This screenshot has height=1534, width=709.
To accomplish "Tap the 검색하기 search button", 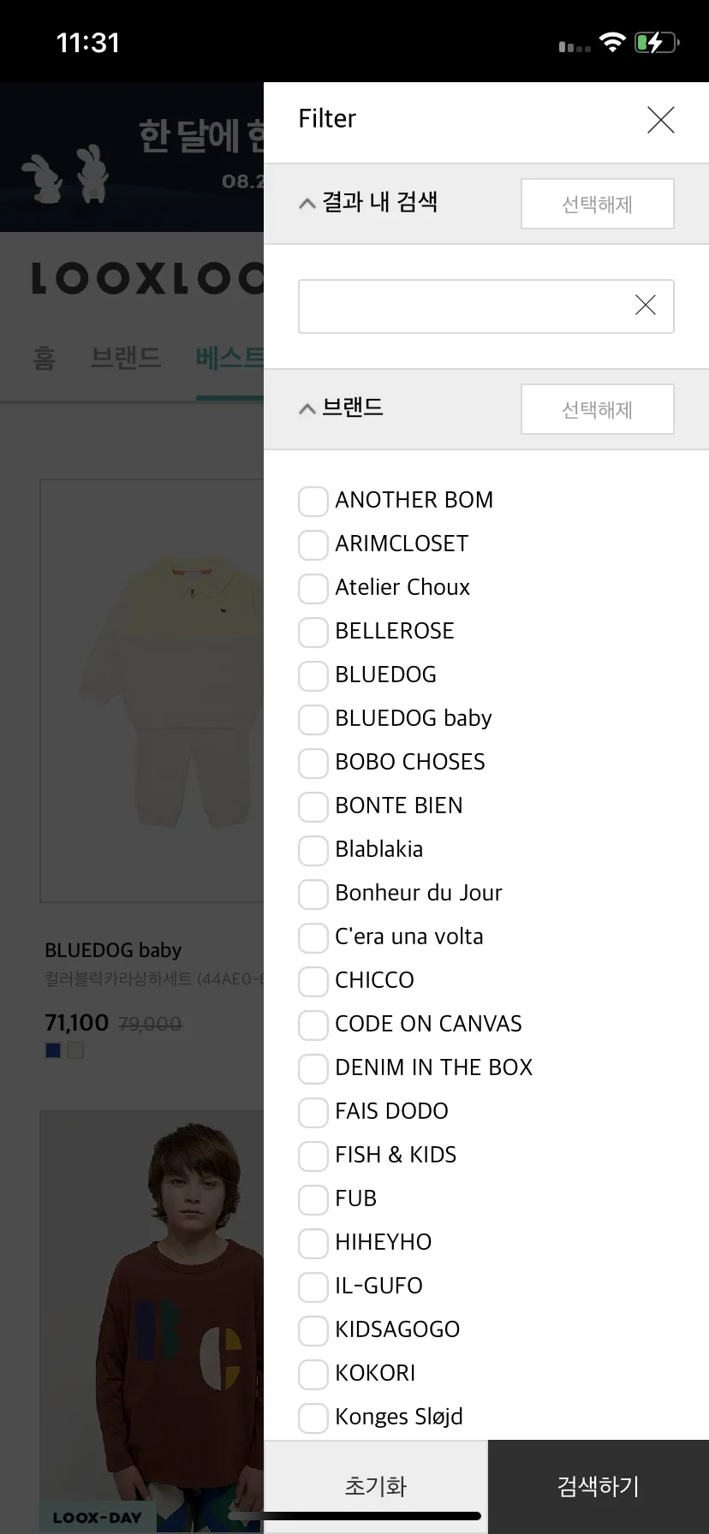I will tap(599, 1486).
